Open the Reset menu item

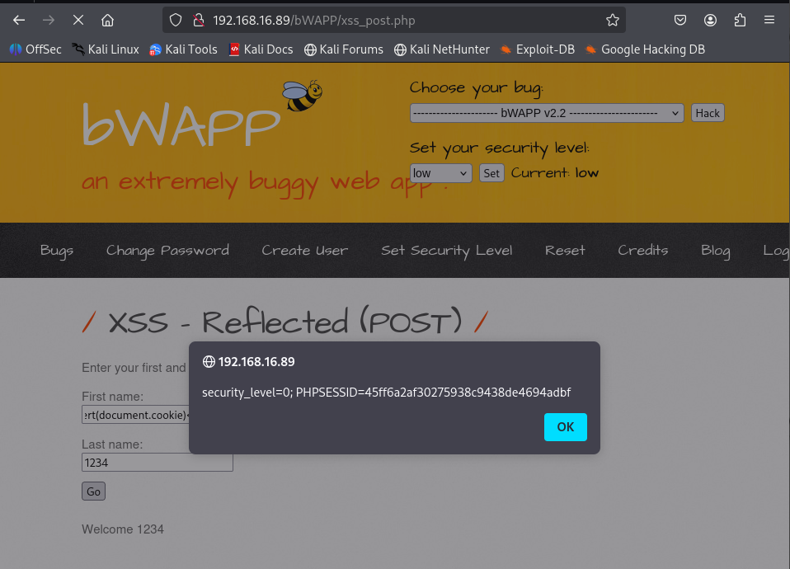pyautogui.click(x=565, y=251)
